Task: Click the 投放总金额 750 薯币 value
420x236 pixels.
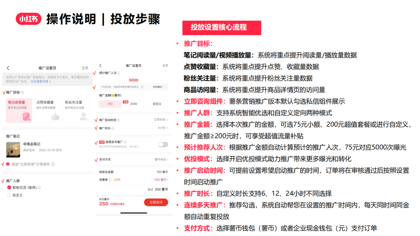Action: click(x=162, y=172)
